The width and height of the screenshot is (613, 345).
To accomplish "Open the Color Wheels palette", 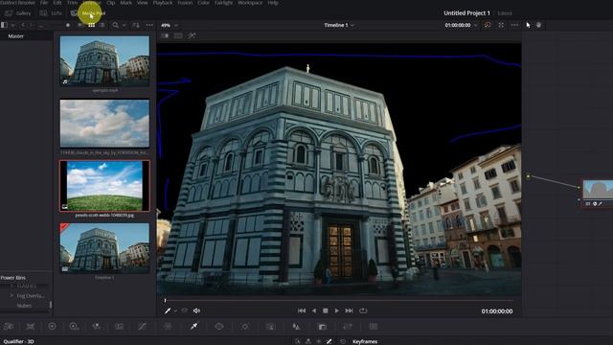I will (52, 326).
